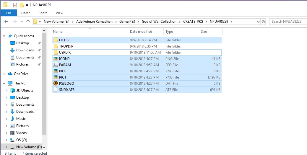Click the 3D Objects cube icon
Viewport: 307px width, 155px height.
click(x=12, y=90)
